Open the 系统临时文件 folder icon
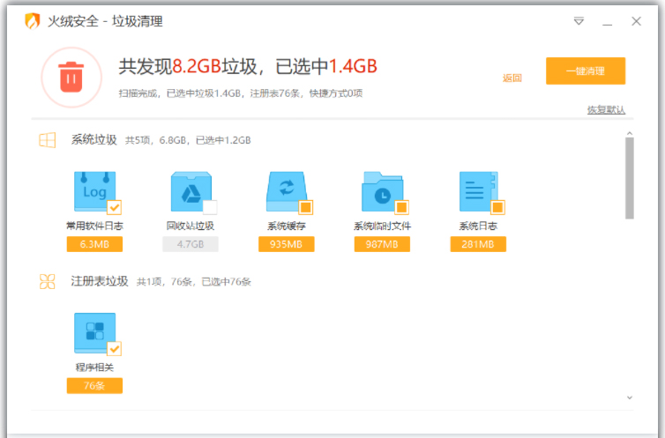This screenshot has height=438, width=665. click(383, 191)
